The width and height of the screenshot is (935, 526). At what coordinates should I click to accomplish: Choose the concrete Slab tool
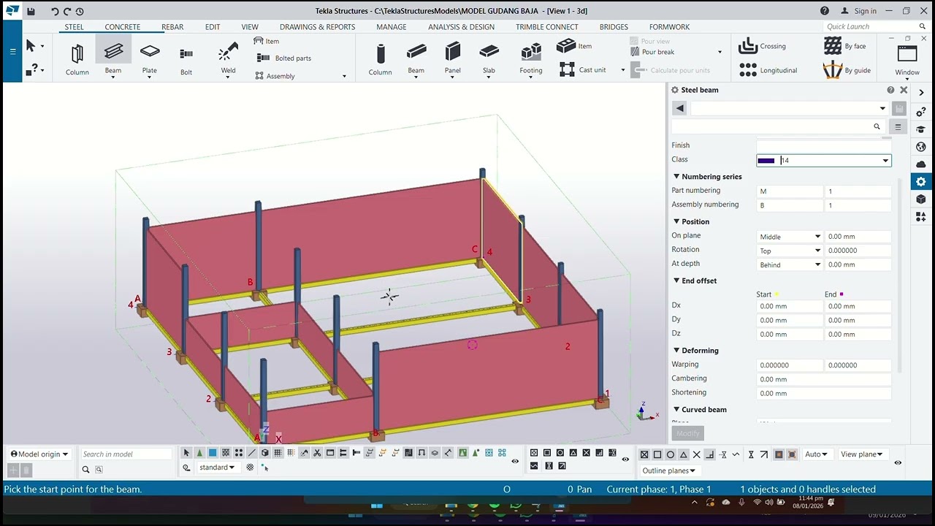tap(489, 58)
